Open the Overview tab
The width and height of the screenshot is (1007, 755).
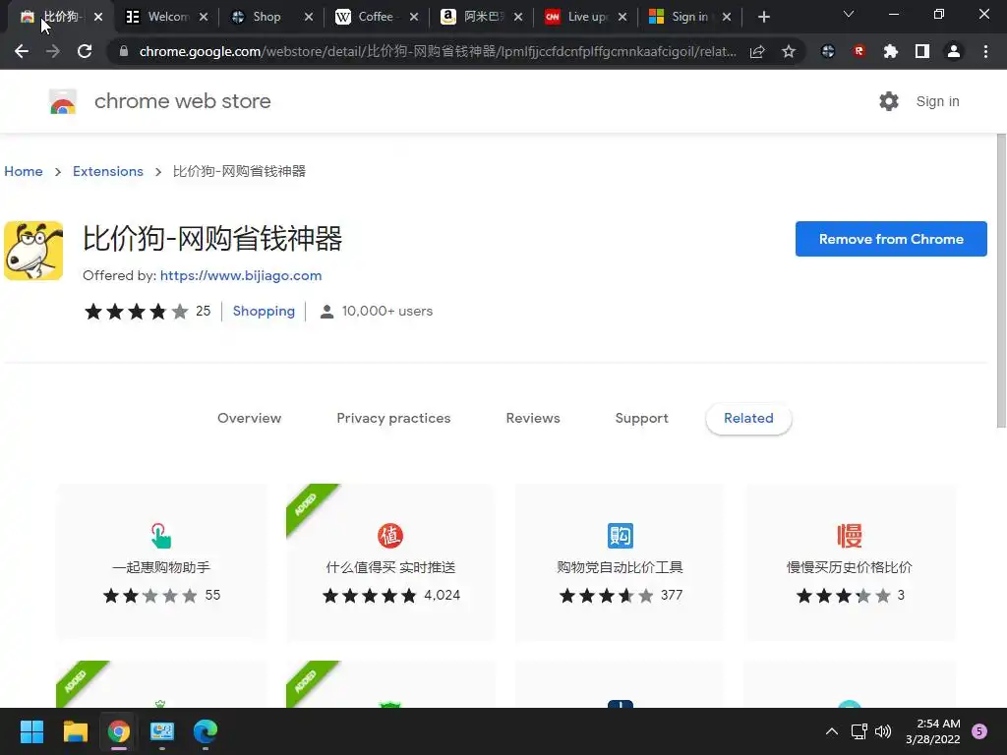249,418
